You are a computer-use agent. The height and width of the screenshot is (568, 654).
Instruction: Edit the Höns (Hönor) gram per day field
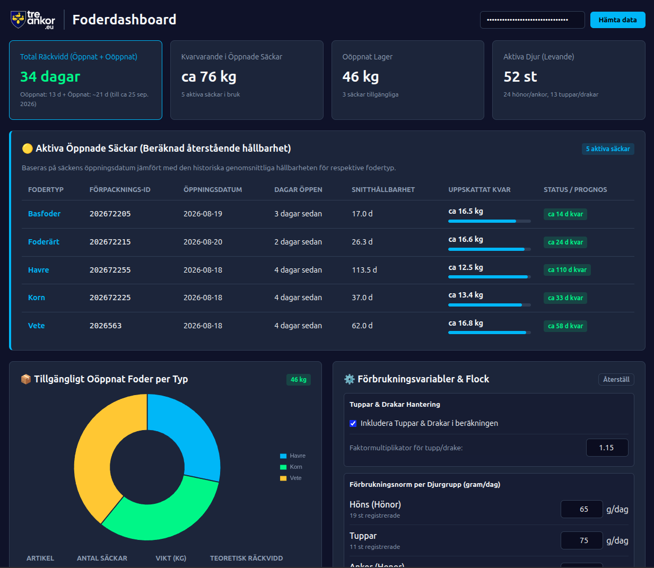coord(582,509)
